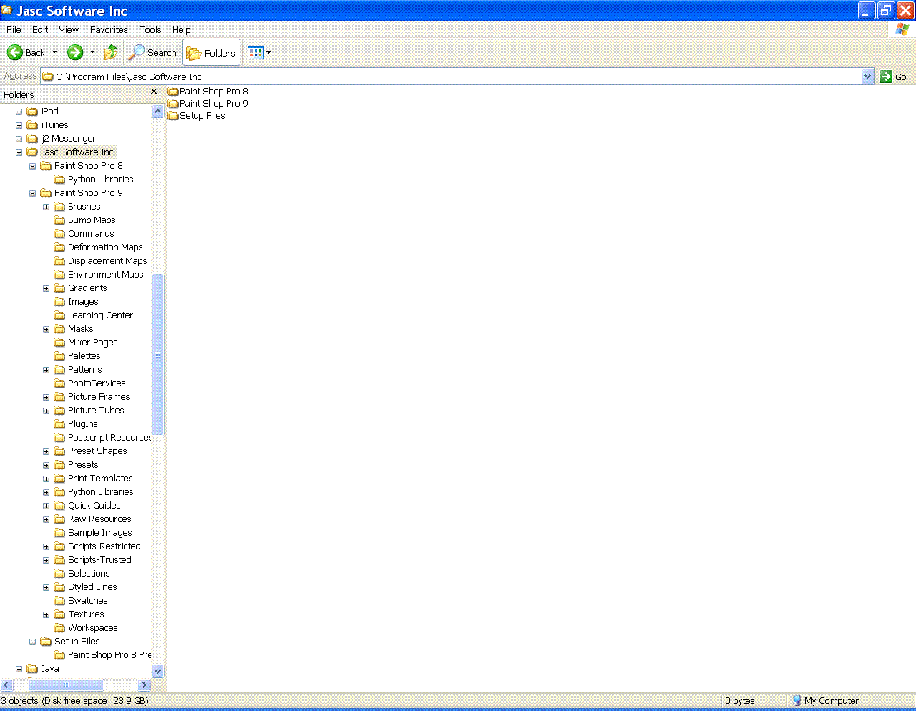The image size is (916, 711).
Task: Click the Mixer Pages folder icon
Action: (59, 343)
